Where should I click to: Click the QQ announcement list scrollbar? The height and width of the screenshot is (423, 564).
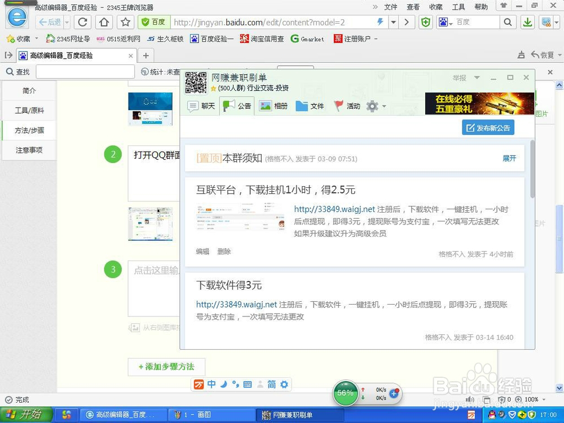point(532,169)
